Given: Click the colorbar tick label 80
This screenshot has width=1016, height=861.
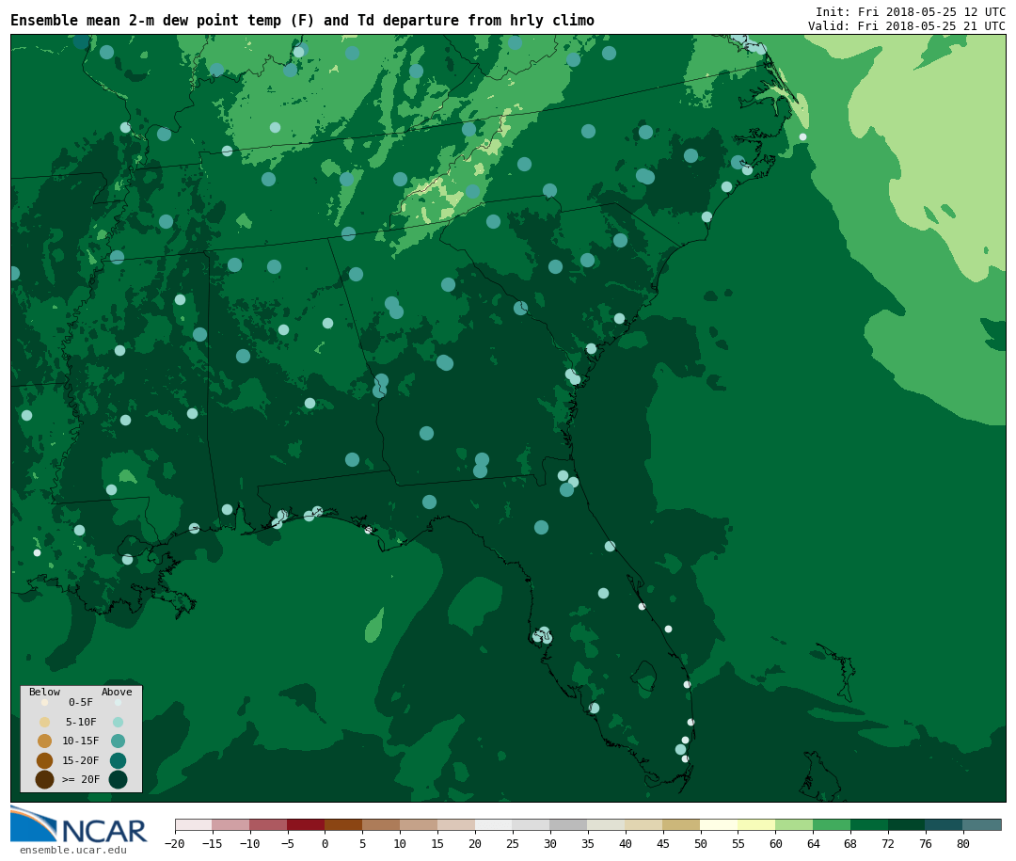Looking at the screenshot, I should 963,843.
